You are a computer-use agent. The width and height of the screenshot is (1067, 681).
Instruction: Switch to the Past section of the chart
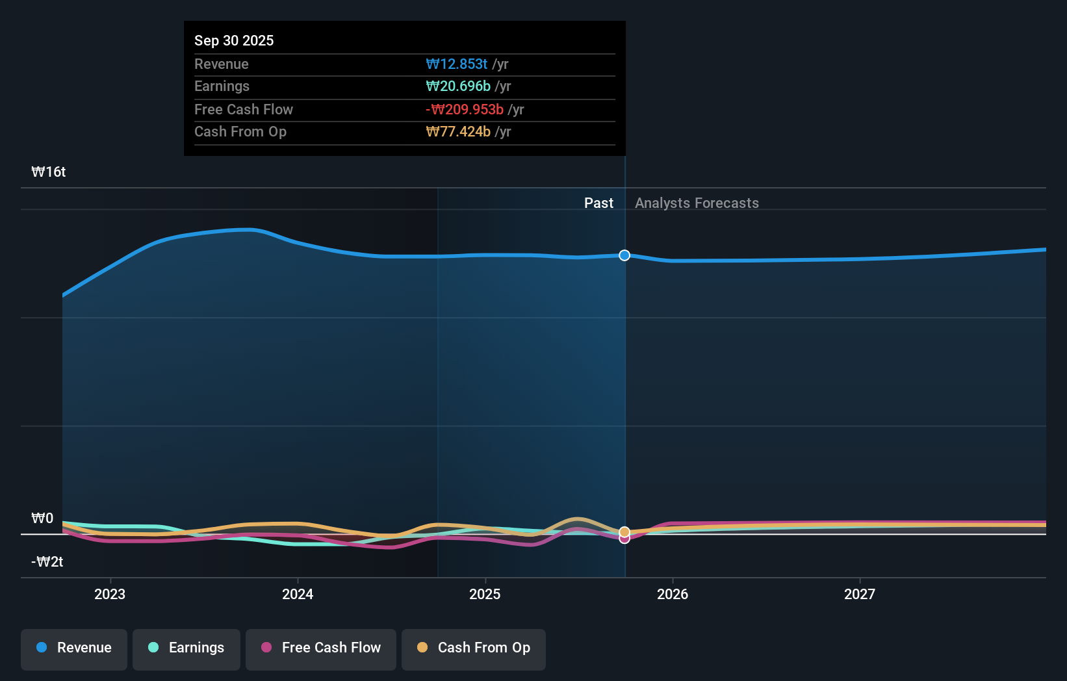[x=598, y=203]
